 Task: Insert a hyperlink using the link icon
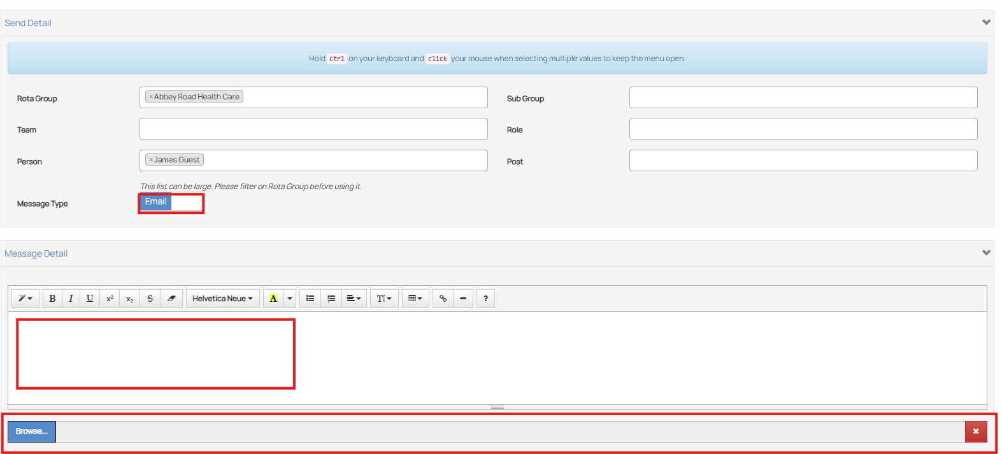point(443,299)
